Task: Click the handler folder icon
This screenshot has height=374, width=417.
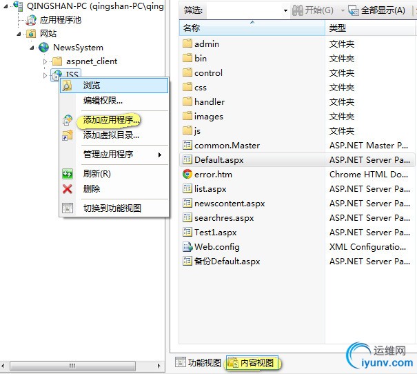Action: pos(187,101)
